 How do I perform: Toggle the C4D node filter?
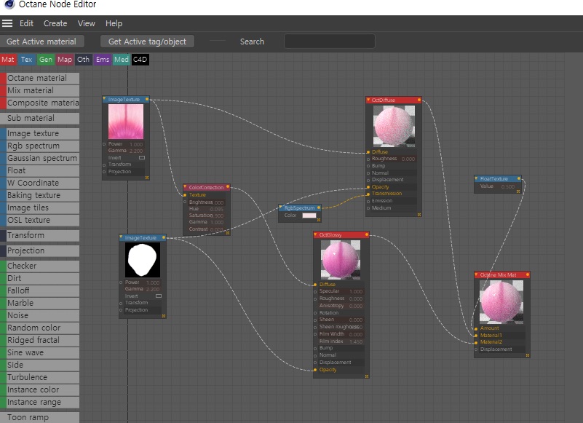pyautogui.click(x=140, y=60)
